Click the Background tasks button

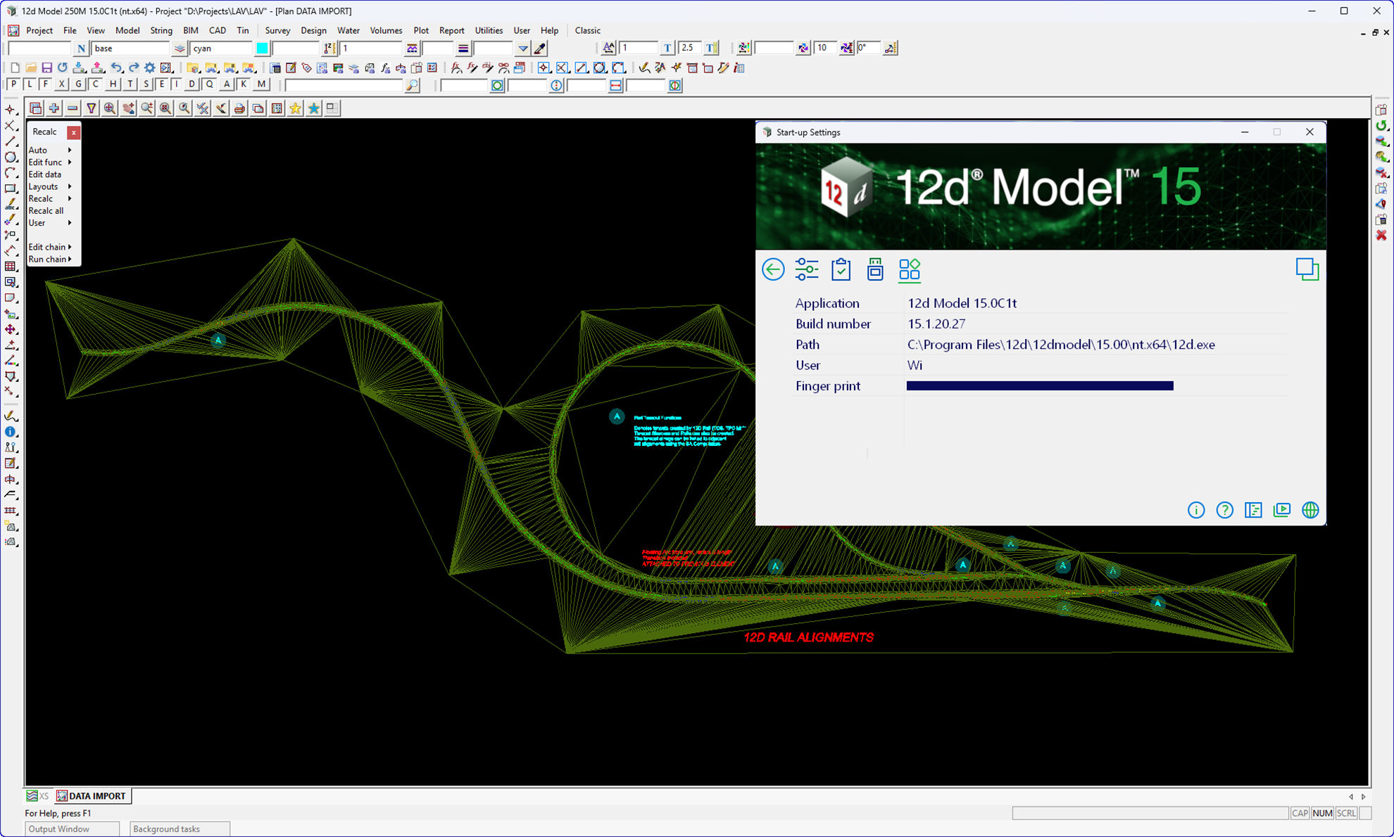[180, 829]
